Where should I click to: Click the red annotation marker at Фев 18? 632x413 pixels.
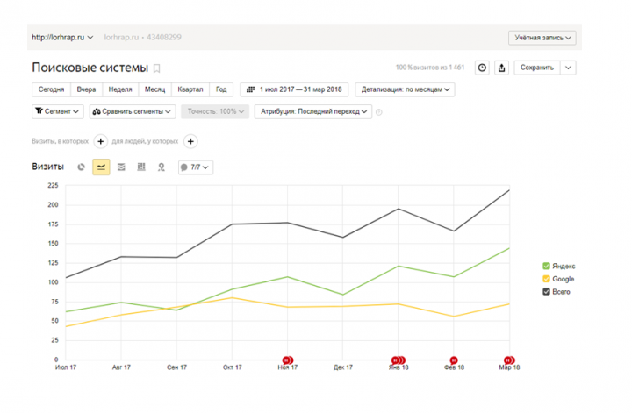(454, 360)
